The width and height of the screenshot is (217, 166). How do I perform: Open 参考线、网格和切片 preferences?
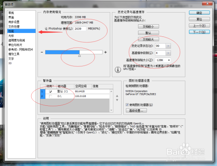(21, 49)
